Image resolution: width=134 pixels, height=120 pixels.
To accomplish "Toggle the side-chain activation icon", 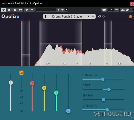I will [117, 10].
